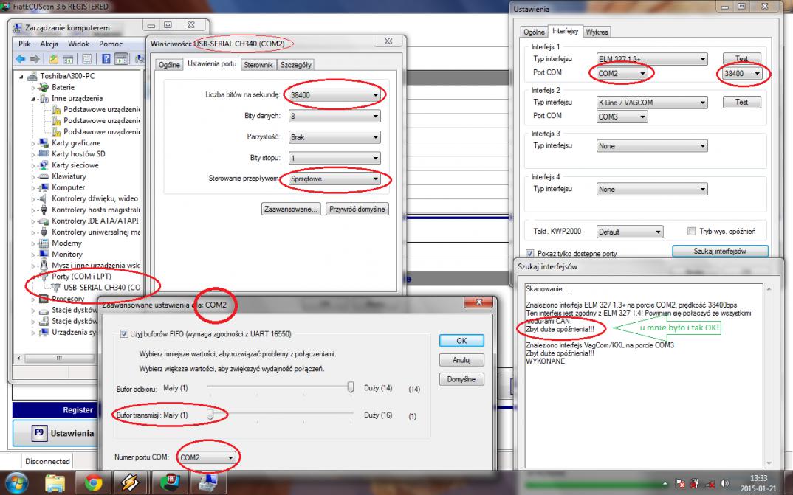Viewport: 793px width, 495px height.
Task: Open the Widok menu
Action: 78,44
